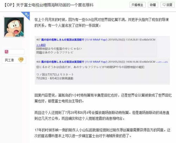Click the pink icon in the username box
The image size is (176, 143).
[6, 52]
